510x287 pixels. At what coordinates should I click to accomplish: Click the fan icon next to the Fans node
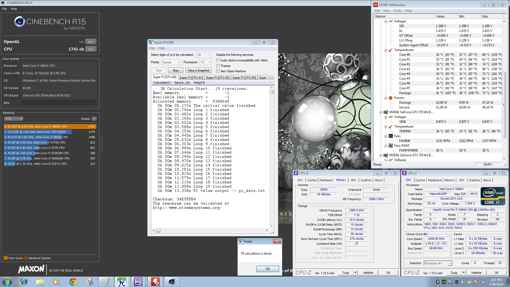(x=391, y=136)
